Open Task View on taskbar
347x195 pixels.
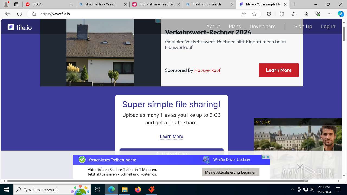pos(98,190)
